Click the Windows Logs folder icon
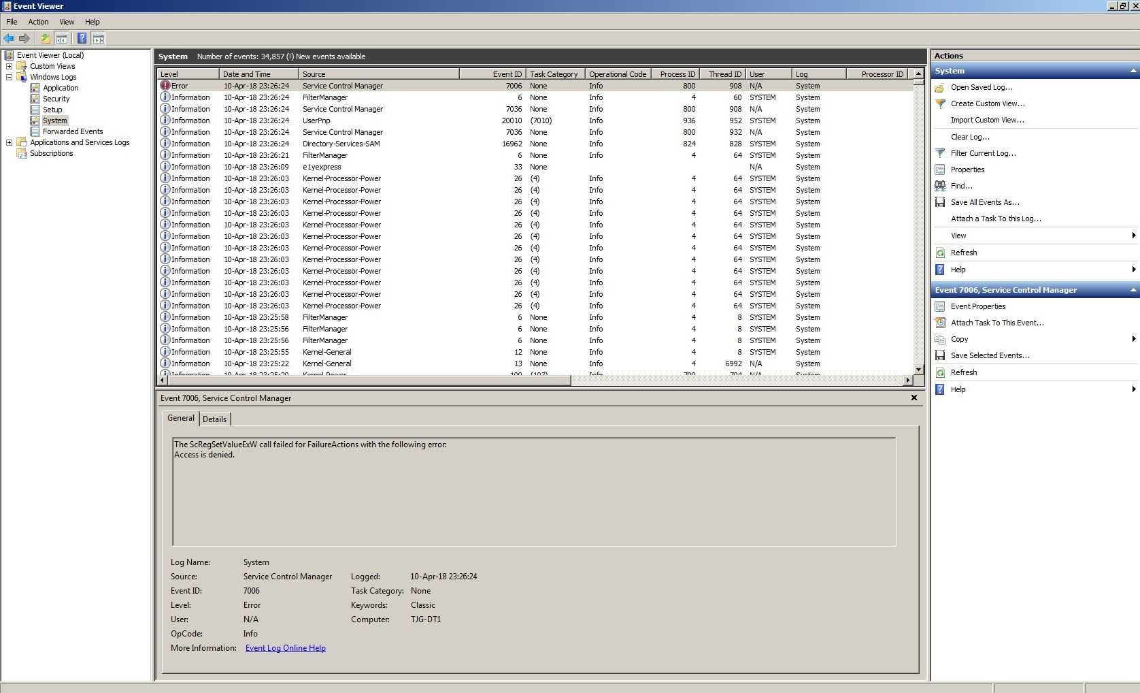The image size is (1140, 693). click(22, 77)
